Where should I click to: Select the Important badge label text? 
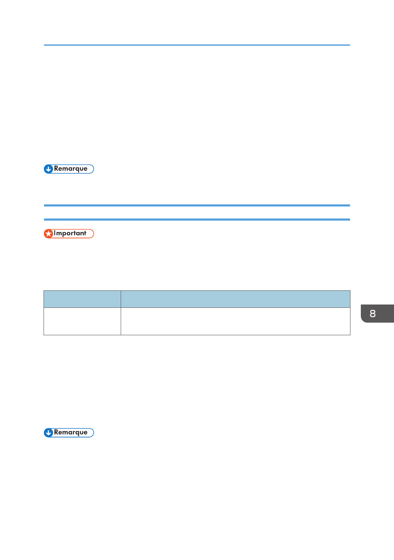pos(70,233)
